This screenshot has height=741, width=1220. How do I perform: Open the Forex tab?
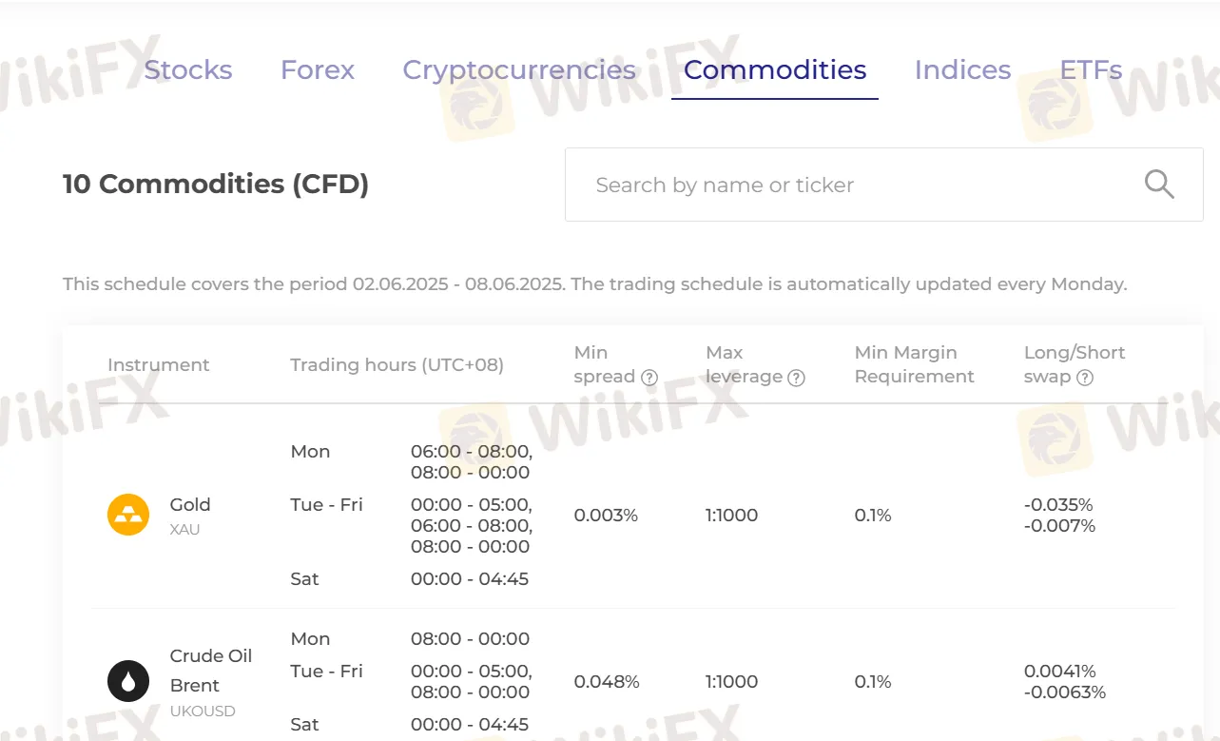318,70
